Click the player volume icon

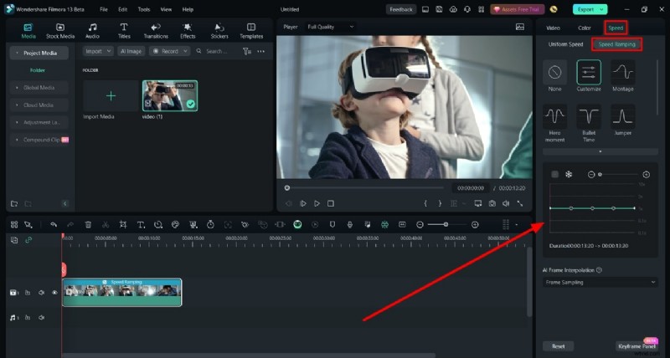pos(506,203)
